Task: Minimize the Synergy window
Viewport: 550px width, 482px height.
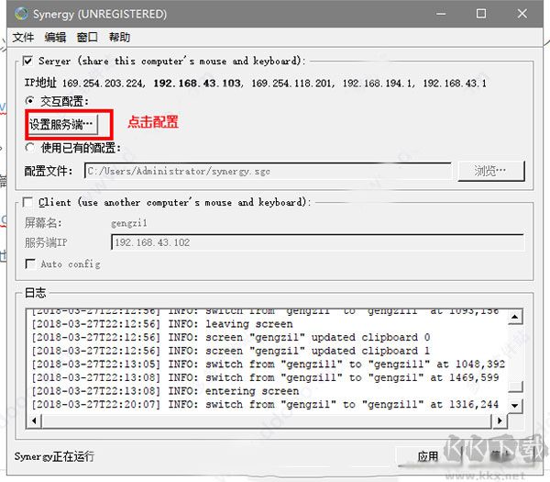Action: pos(441,14)
